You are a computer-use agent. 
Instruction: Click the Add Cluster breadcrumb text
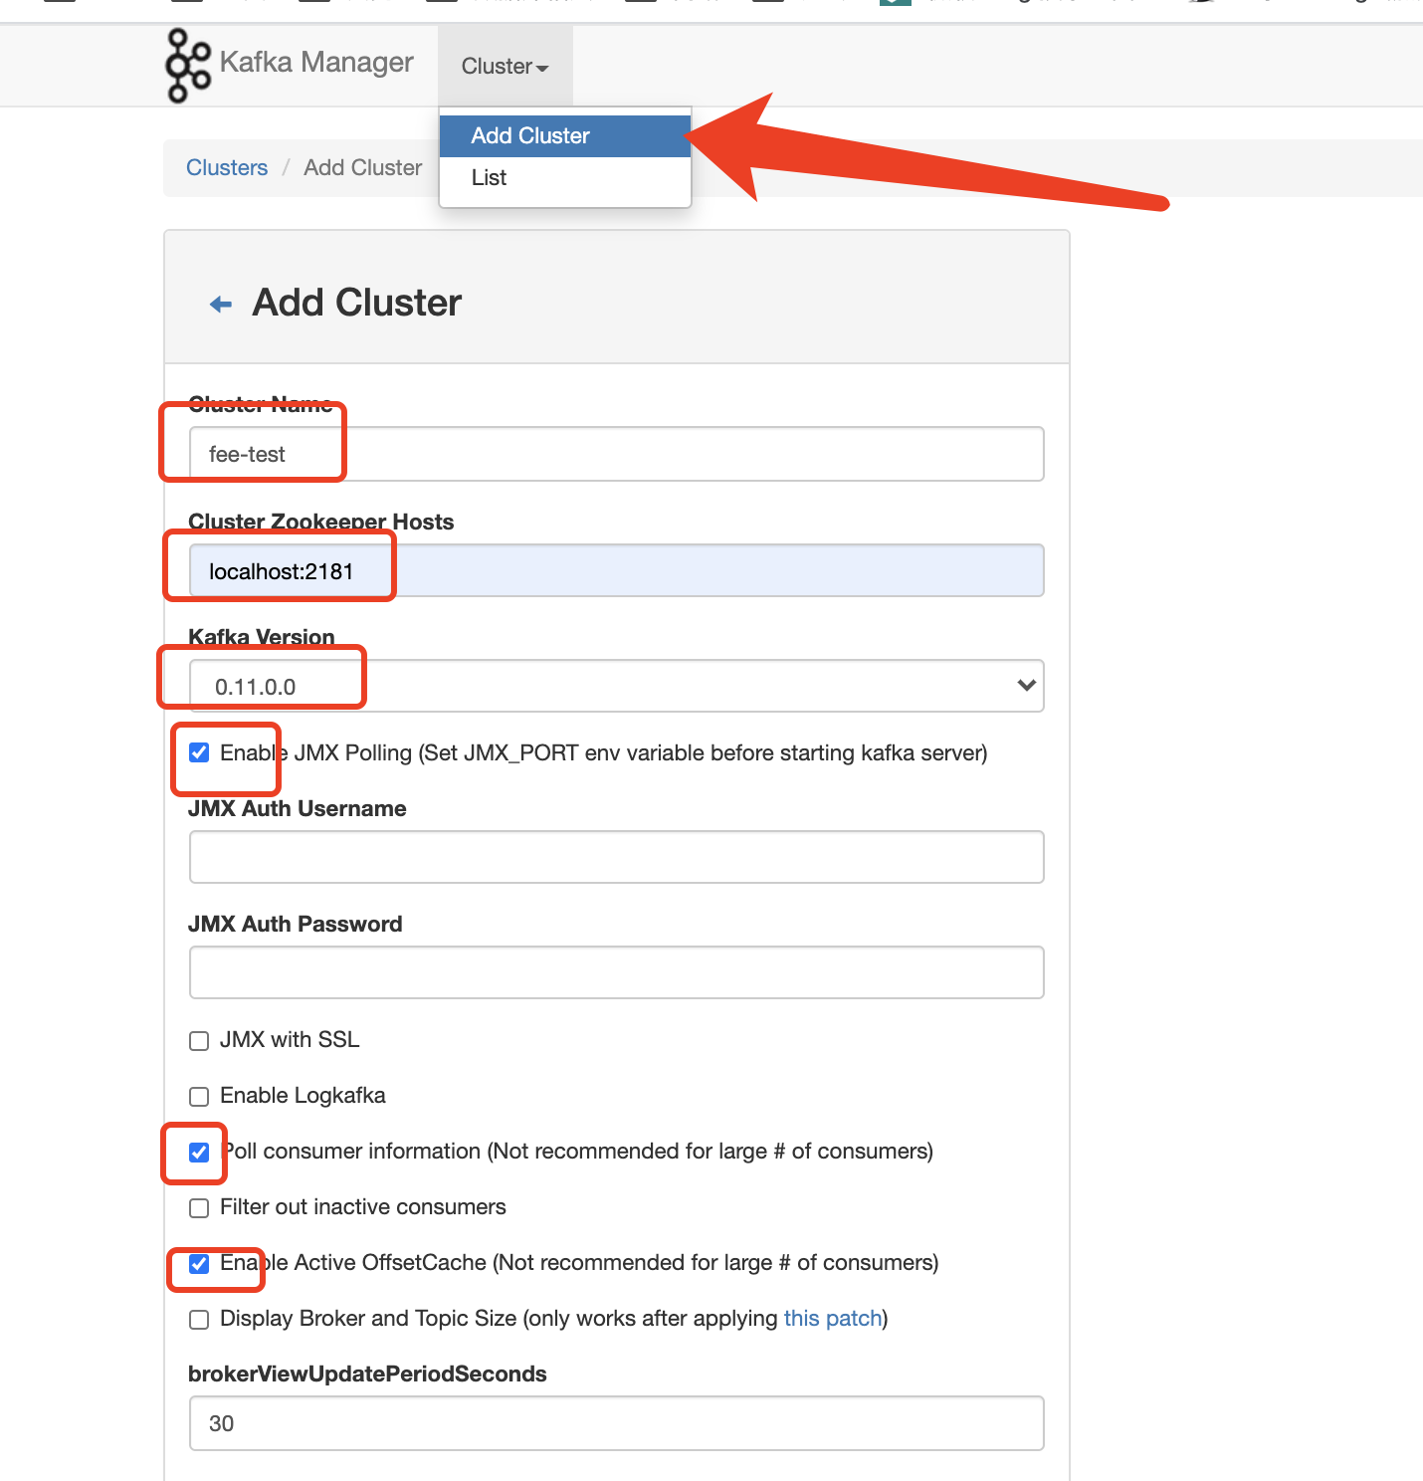pyautogui.click(x=363, y=167)
